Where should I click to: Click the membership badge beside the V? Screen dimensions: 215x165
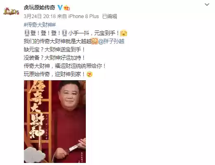pyautogui.click(x=67, y=8)
